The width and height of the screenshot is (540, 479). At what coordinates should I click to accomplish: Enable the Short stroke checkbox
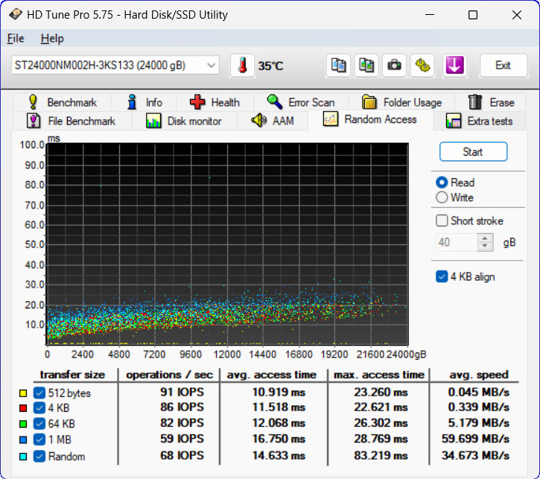[442, 221]
